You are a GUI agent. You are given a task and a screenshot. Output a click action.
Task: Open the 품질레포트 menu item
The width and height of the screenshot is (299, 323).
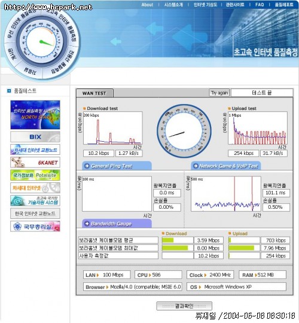point(284,5)
